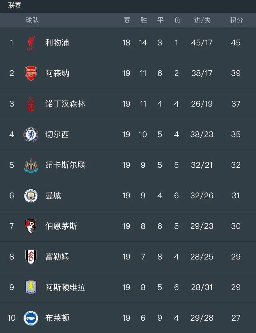
Task: Click the Chelsea club crest
Action: [31, 135]
